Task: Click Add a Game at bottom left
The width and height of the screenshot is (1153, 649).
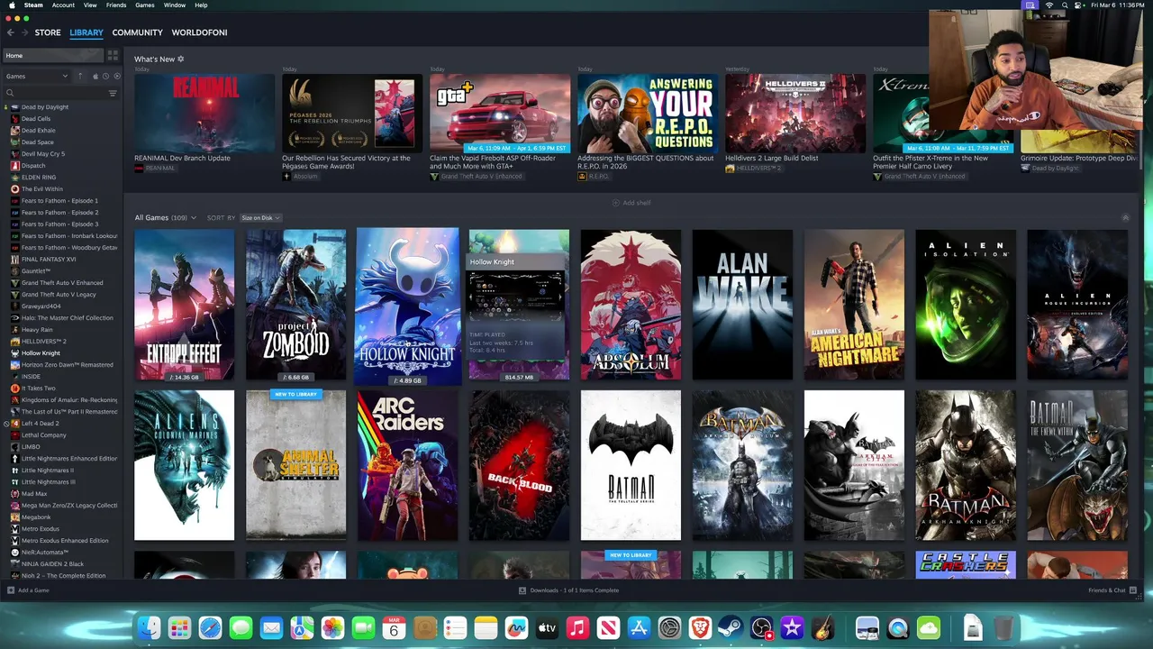Action: 28,590
